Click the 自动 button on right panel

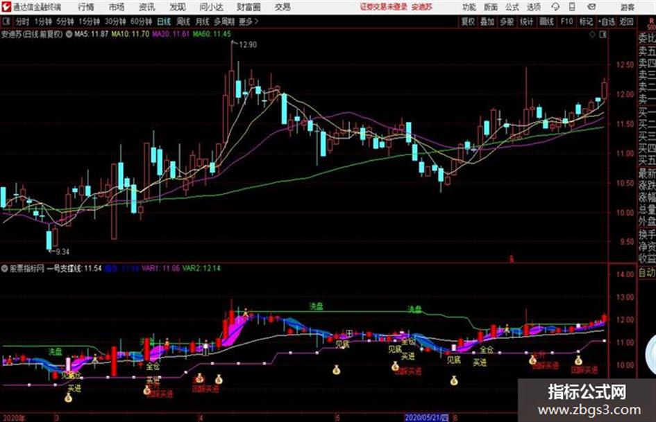[647, 272]
